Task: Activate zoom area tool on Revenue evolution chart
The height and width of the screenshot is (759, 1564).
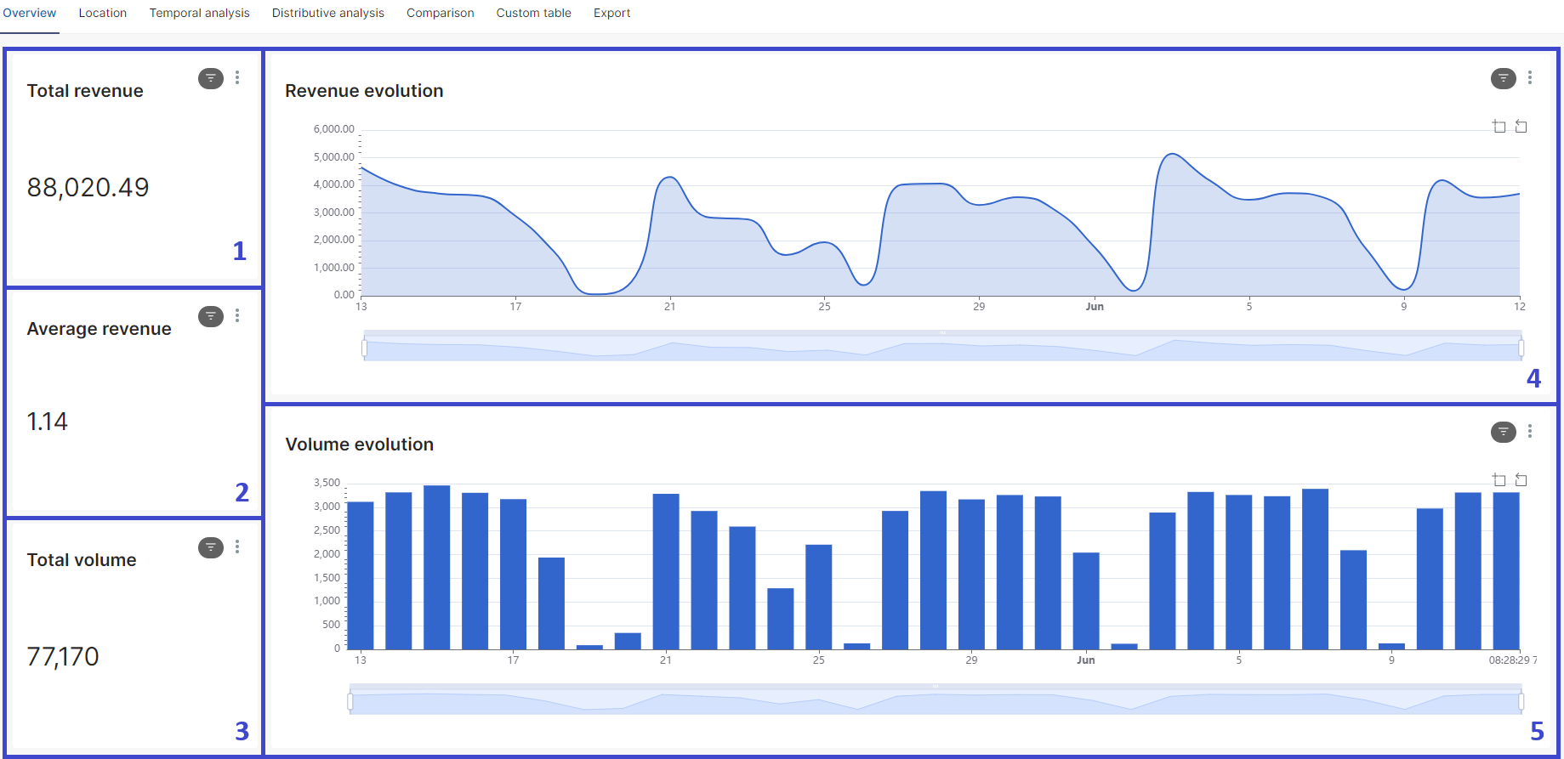Action: pos(1499,127)
